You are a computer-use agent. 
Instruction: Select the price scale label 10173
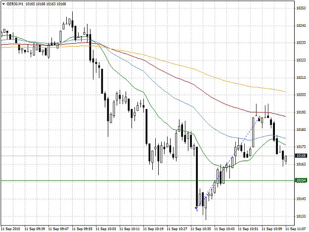coord(301,147)
